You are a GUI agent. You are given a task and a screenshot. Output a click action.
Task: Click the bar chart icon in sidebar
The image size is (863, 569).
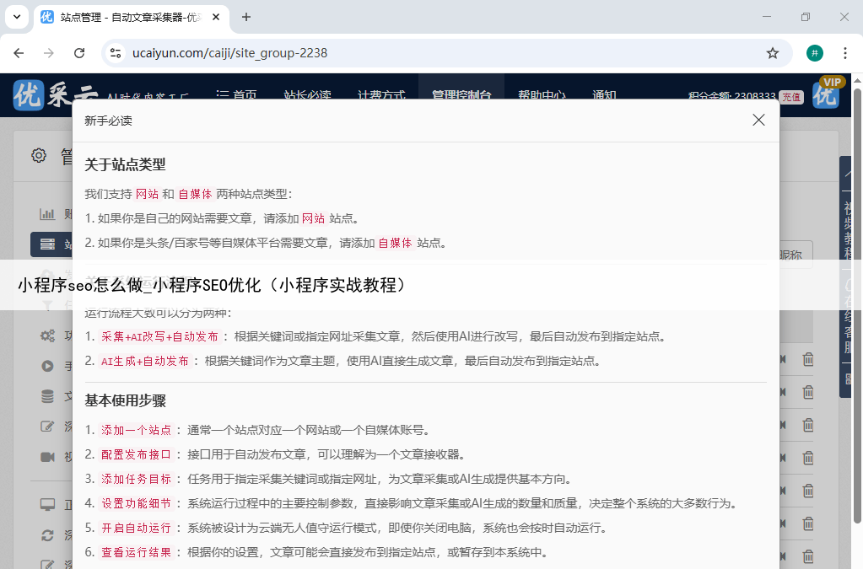pos(48,214)
